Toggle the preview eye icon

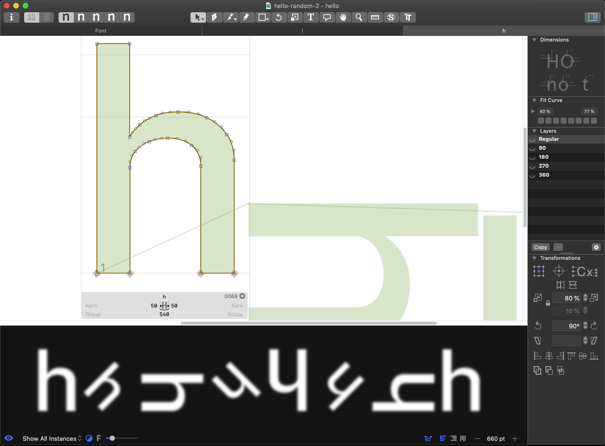tap(9, 438)
